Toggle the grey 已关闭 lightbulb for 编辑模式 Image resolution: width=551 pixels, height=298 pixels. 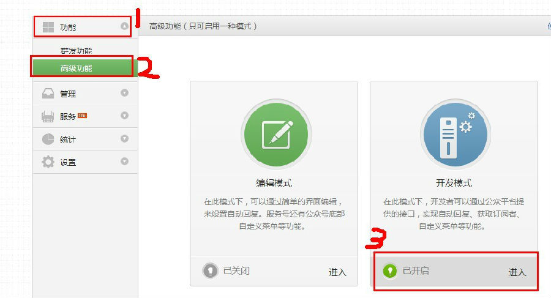pyautogui.click(x=210, y=271)
